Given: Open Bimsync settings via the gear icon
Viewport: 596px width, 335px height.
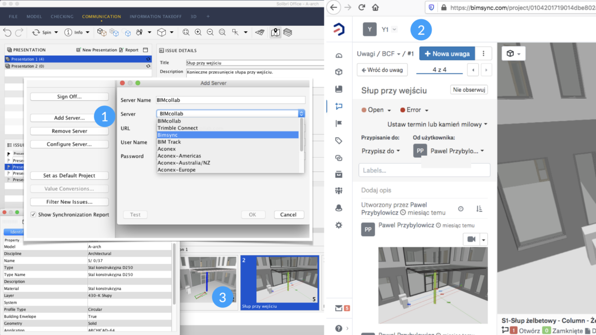Looking at the screenshot, I should pos(340,224).
